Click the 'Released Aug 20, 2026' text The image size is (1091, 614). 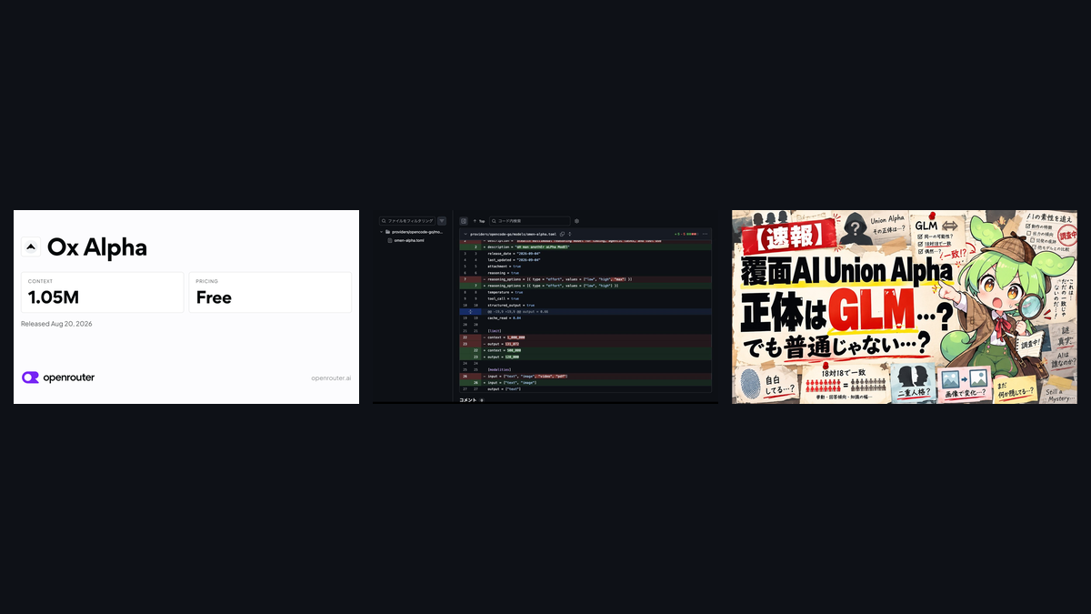pos(56,324)
